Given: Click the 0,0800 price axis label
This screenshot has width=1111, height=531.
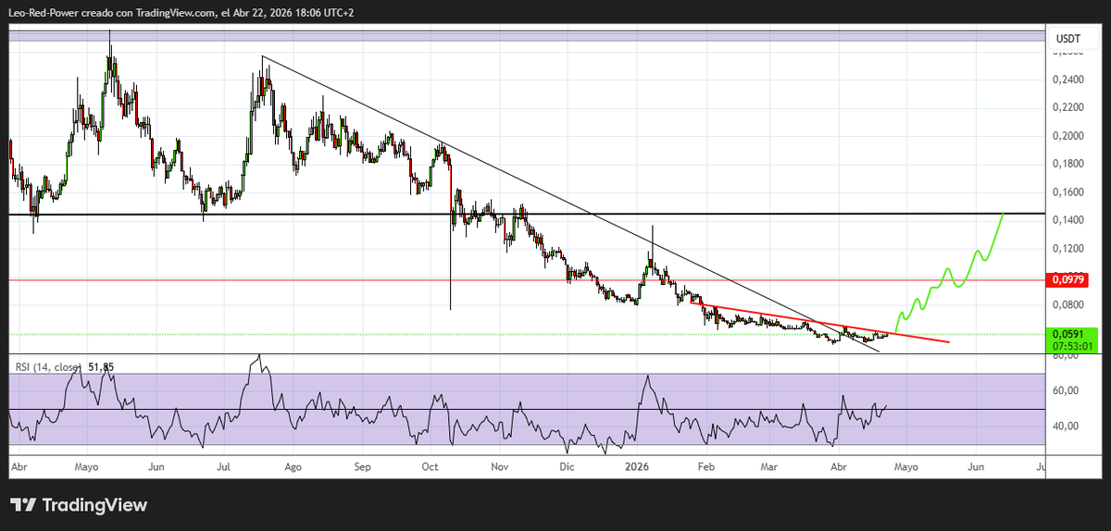Looking at the screenshot, I should tap(1068, 304).
